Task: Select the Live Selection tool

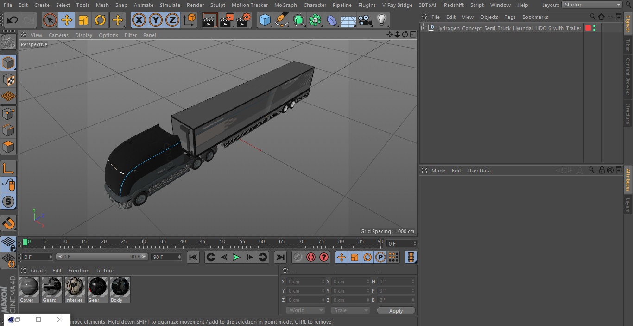Action: 50,20
